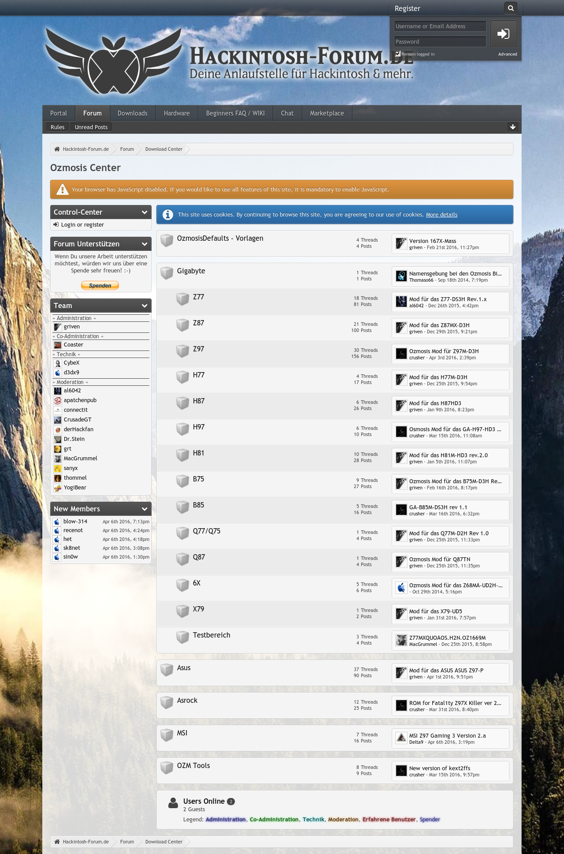Click the home icon in top breadcrumb
The width and height of the screenshot is (564, 854).
pyautogui.click(x=57, y=149)
